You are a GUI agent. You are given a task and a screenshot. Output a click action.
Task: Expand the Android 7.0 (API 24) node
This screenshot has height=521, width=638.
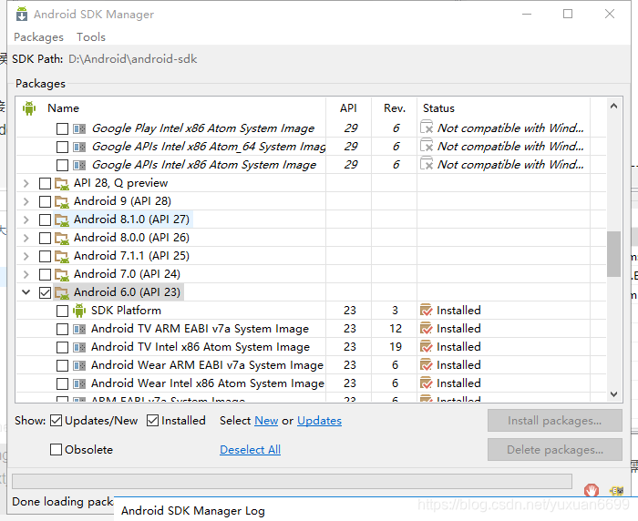tap(26, 274)
